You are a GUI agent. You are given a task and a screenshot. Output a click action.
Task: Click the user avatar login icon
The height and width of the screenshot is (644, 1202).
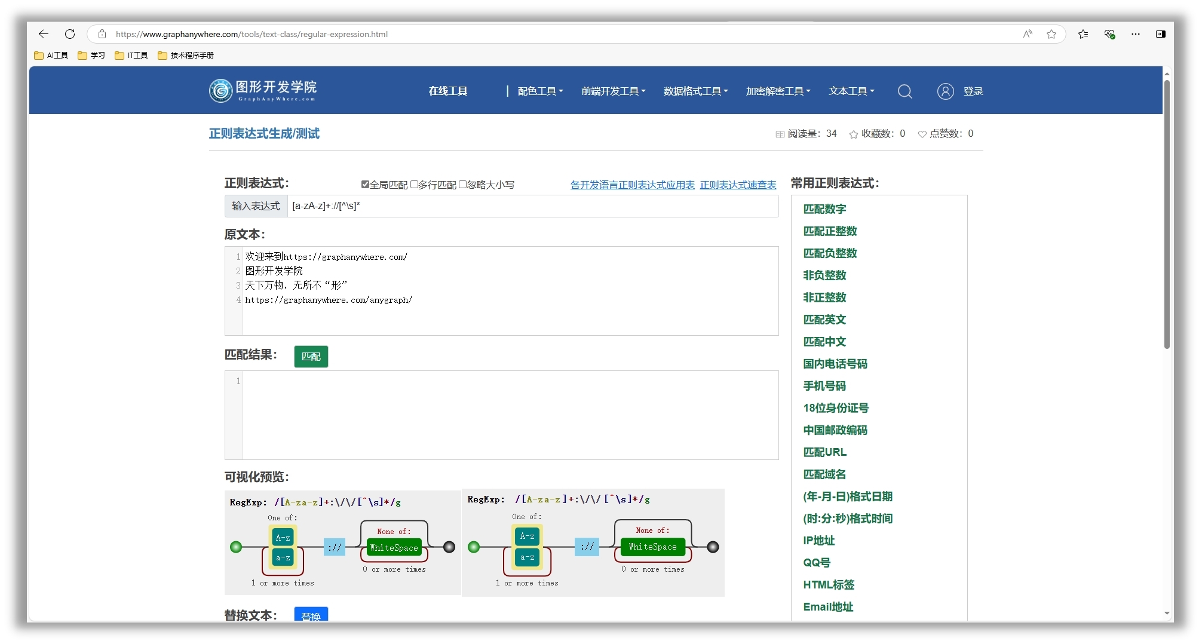[x=945, y=91]
